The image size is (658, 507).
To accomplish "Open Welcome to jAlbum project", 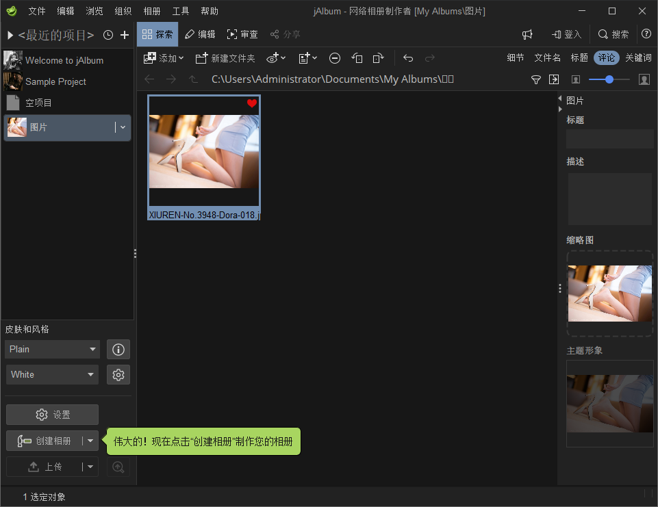I will pos(67,60).
